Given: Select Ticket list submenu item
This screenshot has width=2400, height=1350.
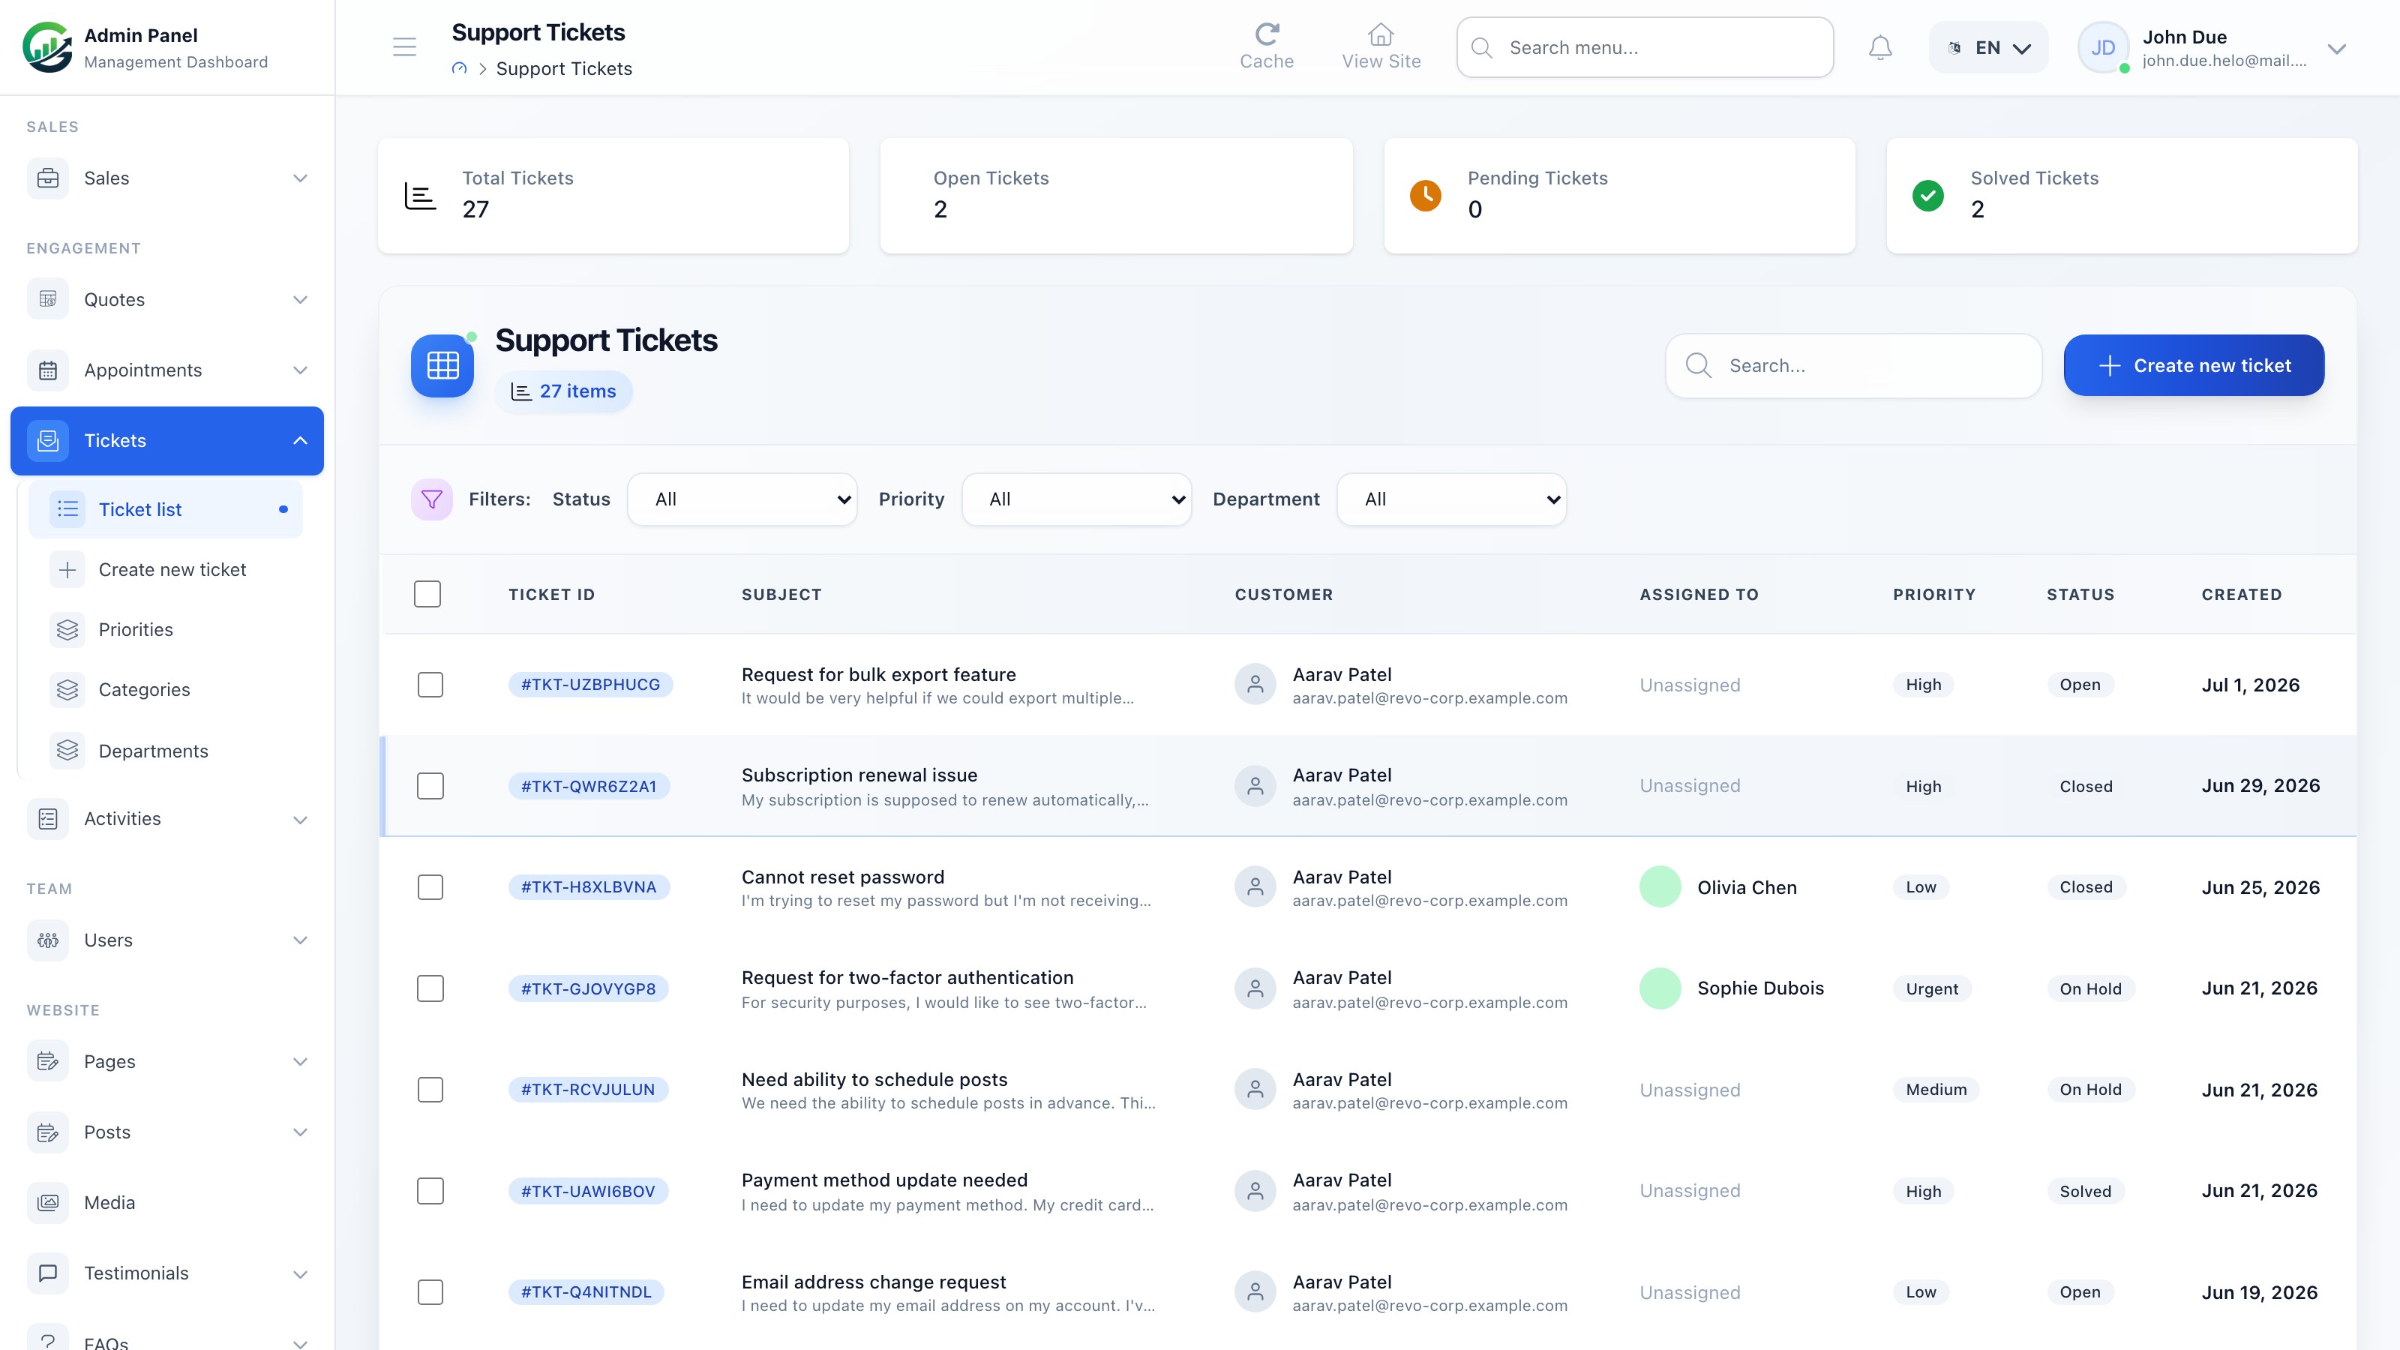Looking at the screenshot, I should 166,510.
